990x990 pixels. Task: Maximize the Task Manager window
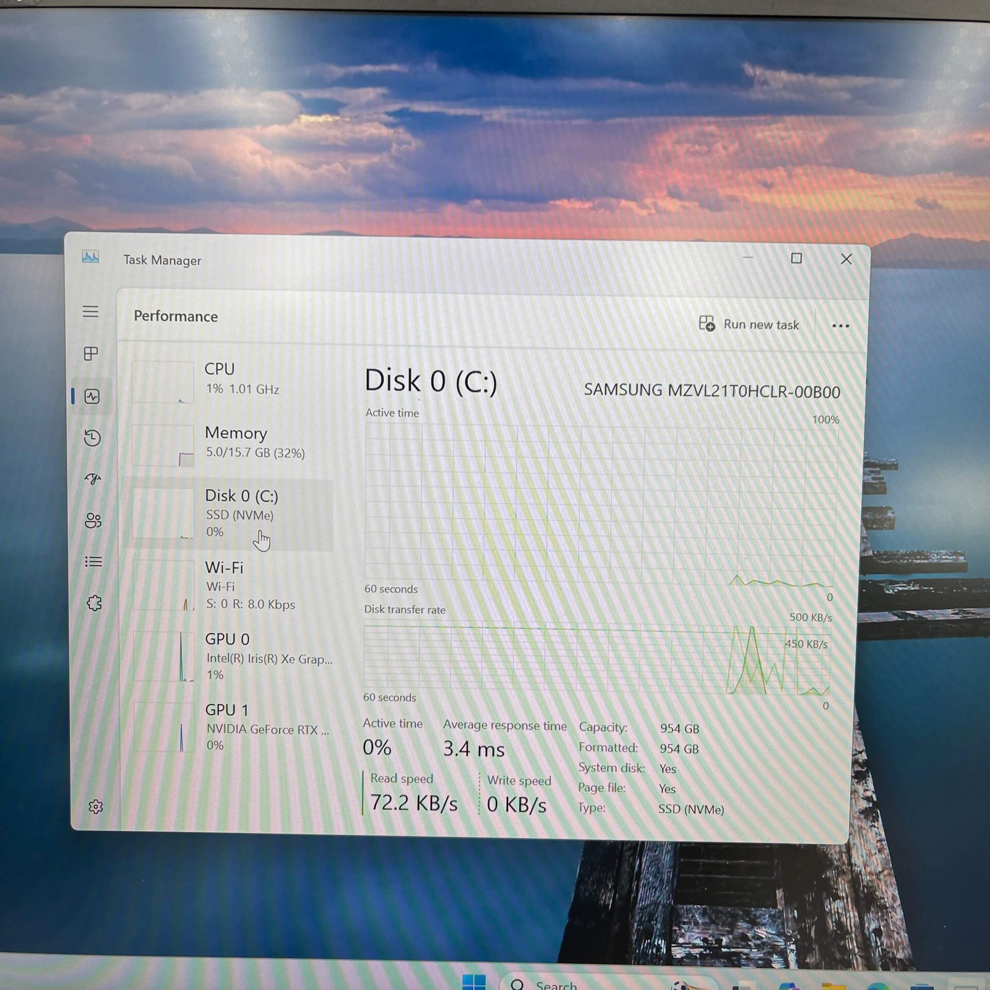pyautogui.click(x=796, y=258)
